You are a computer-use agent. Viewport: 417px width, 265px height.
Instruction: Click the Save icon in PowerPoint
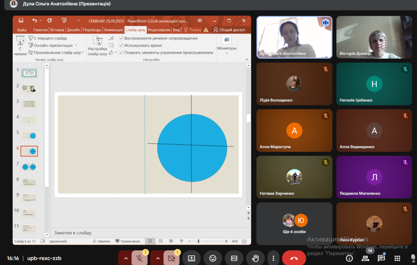tap(21, 20)
